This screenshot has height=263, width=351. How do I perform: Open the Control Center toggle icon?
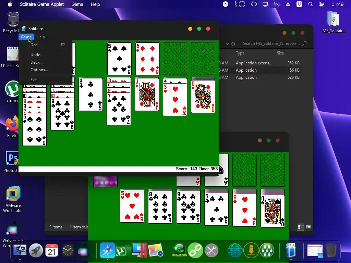[322, 4]
